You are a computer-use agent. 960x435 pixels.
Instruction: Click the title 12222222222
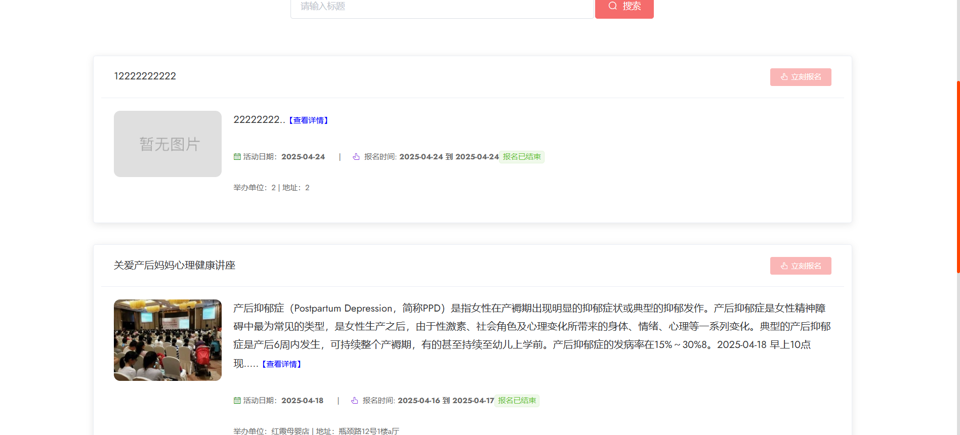click(145, 76)
